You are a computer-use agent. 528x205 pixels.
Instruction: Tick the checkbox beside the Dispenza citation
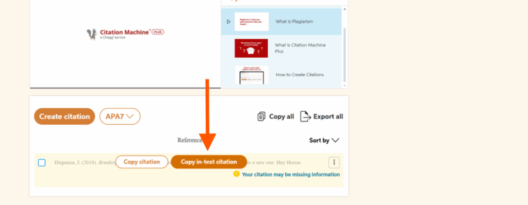tap(42, 163)
